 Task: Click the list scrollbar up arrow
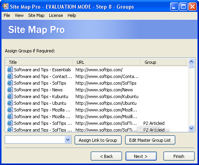[x=191, y=61]
